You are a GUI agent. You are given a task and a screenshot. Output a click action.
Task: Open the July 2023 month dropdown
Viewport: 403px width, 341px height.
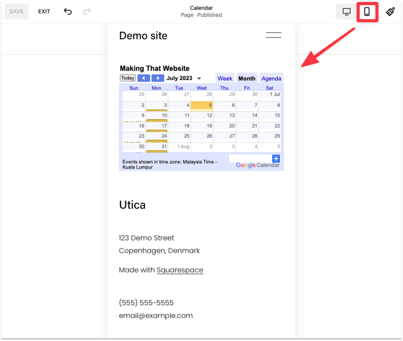[199, 78]
